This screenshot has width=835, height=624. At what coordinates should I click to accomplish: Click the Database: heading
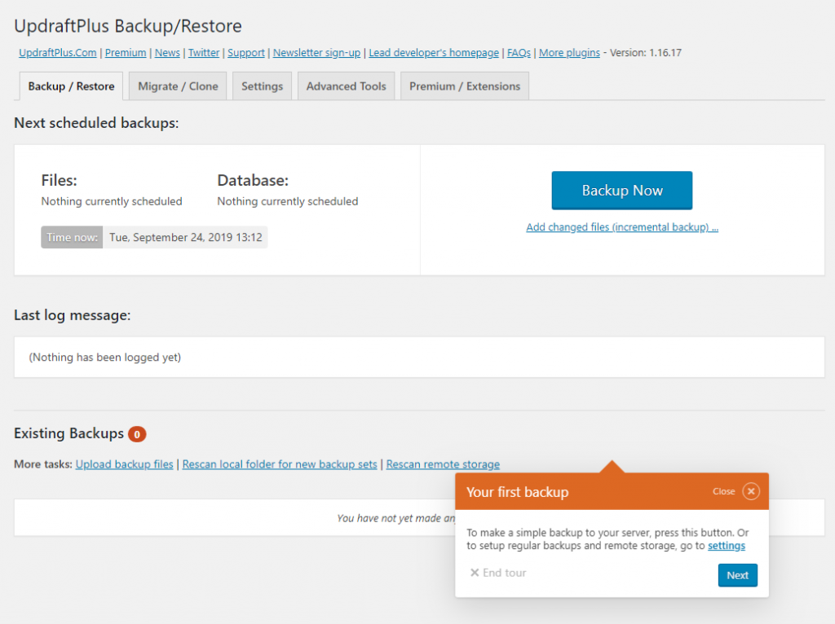pos(253,180)
